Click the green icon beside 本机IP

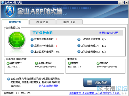(69, 63)
